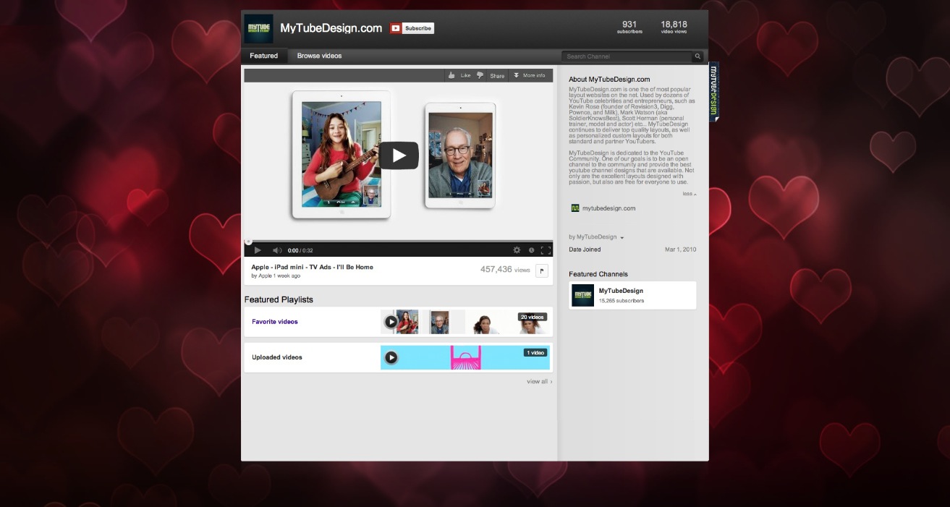Click the 0:00 / 0:32 time display

click(x=300, y=250)
